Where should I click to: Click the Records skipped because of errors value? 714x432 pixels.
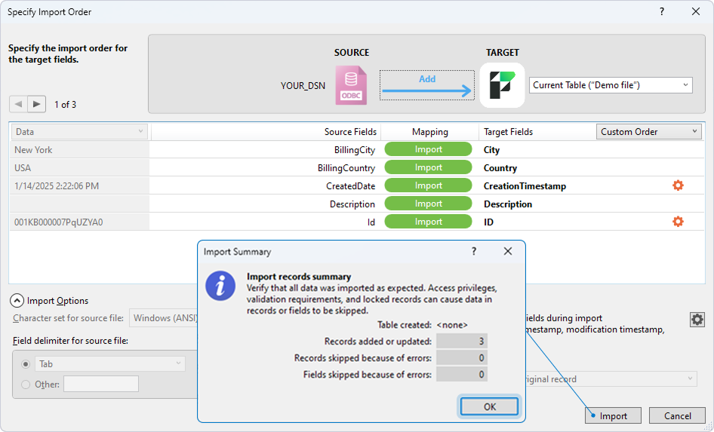coord(462,358)
